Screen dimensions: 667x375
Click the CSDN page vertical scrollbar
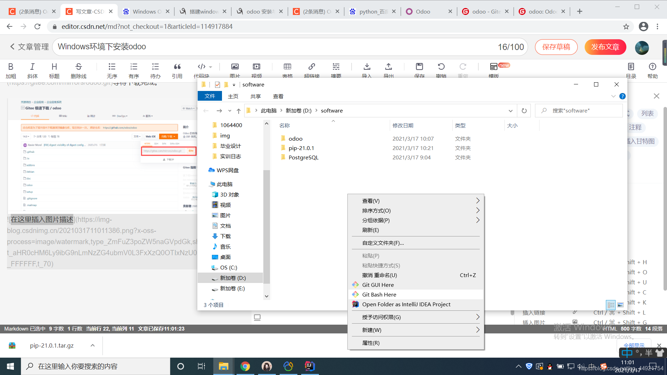pyautogui.click(x=665, y=198)
